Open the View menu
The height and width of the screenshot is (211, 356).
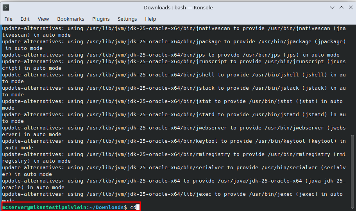tap(43, 19)
